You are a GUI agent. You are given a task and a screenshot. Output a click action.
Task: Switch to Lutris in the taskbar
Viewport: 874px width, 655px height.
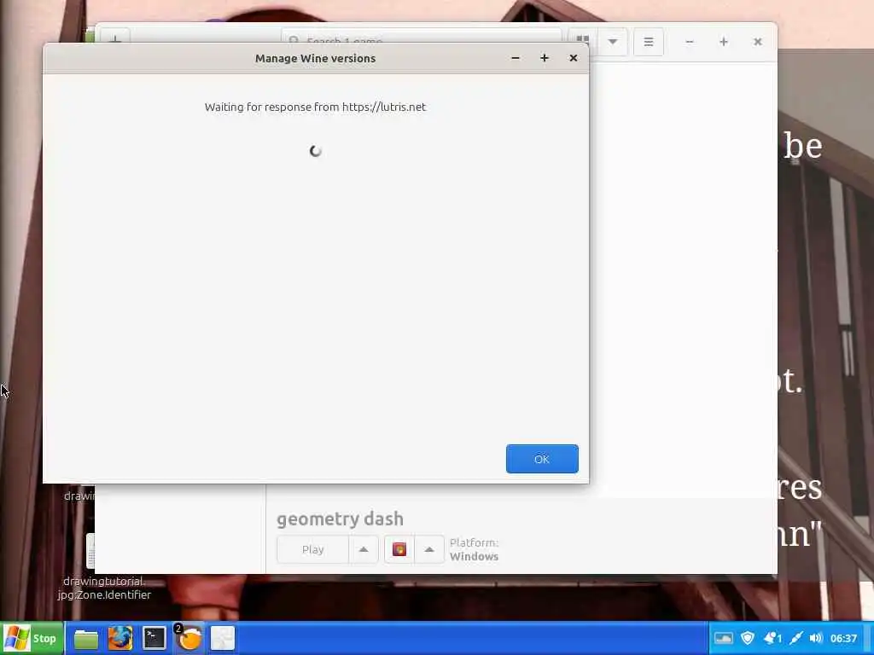tap(189, 638)
